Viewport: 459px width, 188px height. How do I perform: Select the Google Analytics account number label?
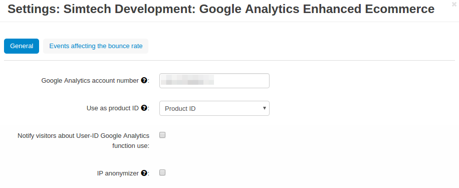90,81
